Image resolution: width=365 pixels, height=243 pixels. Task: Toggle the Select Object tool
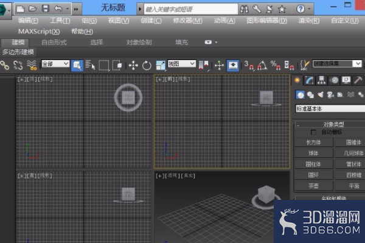77,66
